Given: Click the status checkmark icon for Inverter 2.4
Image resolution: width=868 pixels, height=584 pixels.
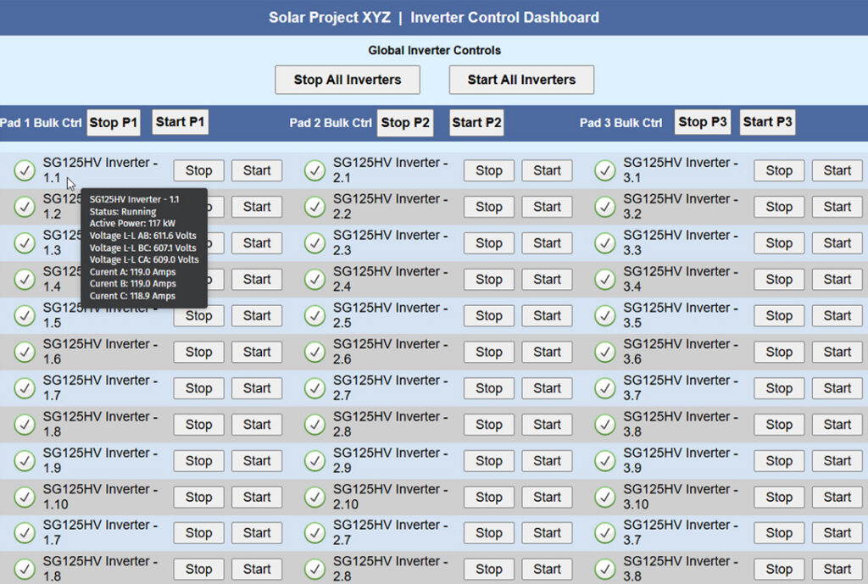Looking at the screenshot, I should coord(314,280).
